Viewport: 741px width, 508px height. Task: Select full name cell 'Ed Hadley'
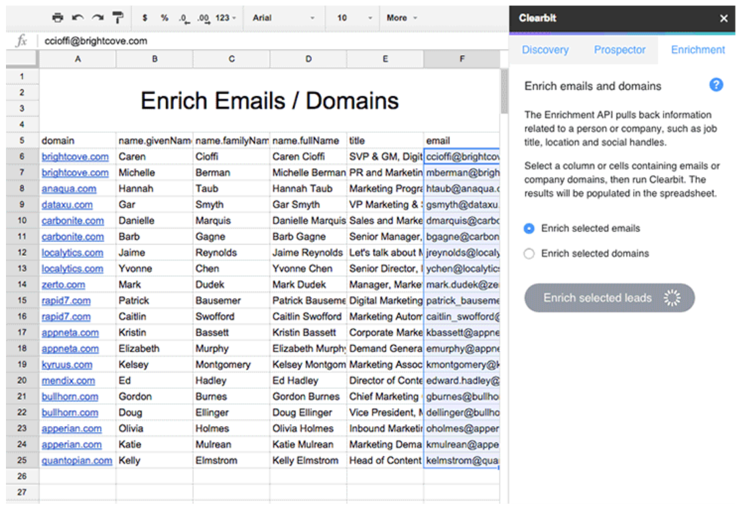(308, 380)
